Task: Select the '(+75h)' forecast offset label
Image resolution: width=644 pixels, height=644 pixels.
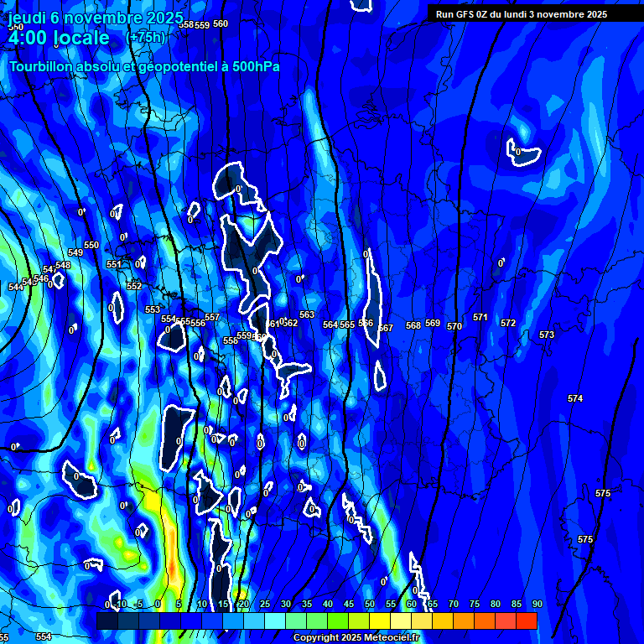Action: (x=146, y=38)
